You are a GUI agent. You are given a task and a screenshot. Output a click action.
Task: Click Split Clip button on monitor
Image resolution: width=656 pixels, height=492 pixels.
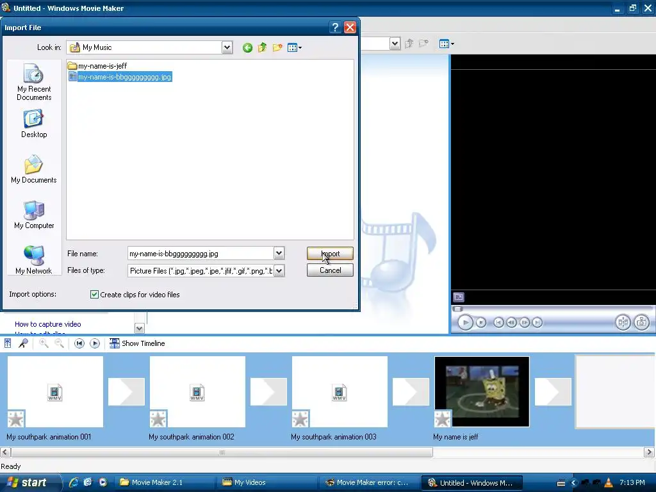pyautogui.click(x=623, y=323)
